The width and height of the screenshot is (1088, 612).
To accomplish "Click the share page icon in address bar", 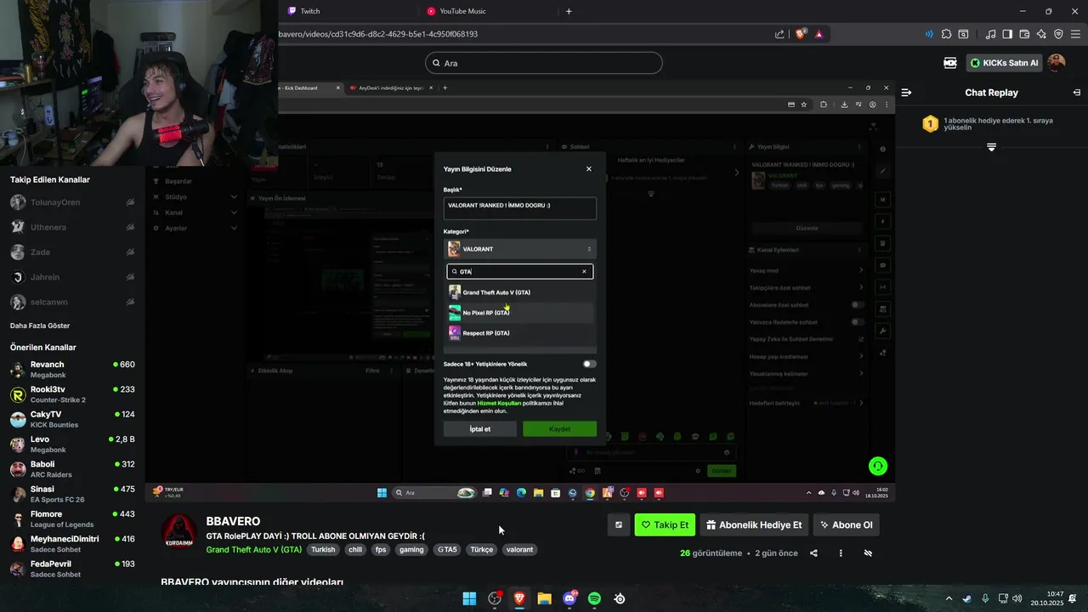I will [x=779, y=34].
